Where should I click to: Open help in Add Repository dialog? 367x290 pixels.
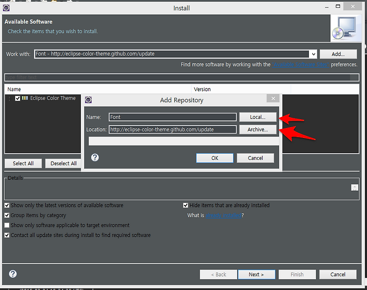pyautogui.click(x=95, y=157)
